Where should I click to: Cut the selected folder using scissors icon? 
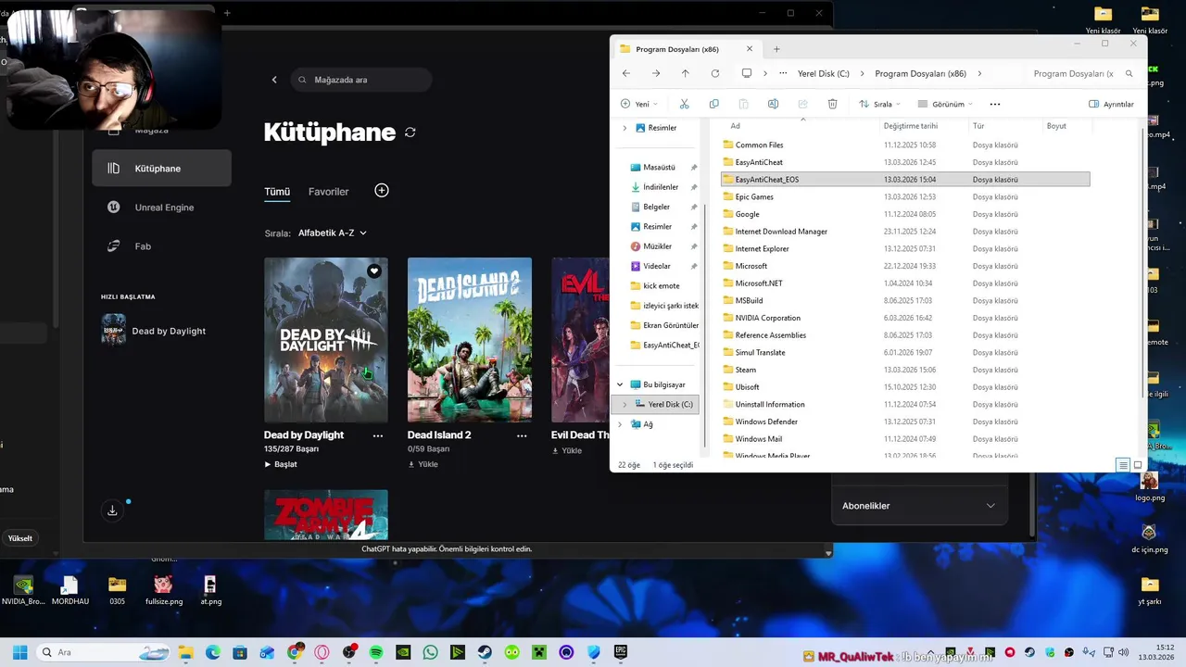(684, 104)
